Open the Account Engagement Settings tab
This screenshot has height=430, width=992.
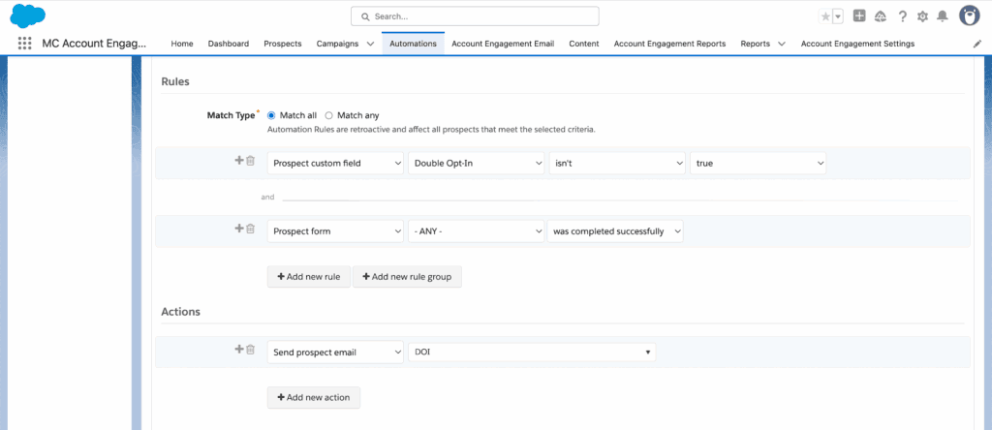[857, 44]
